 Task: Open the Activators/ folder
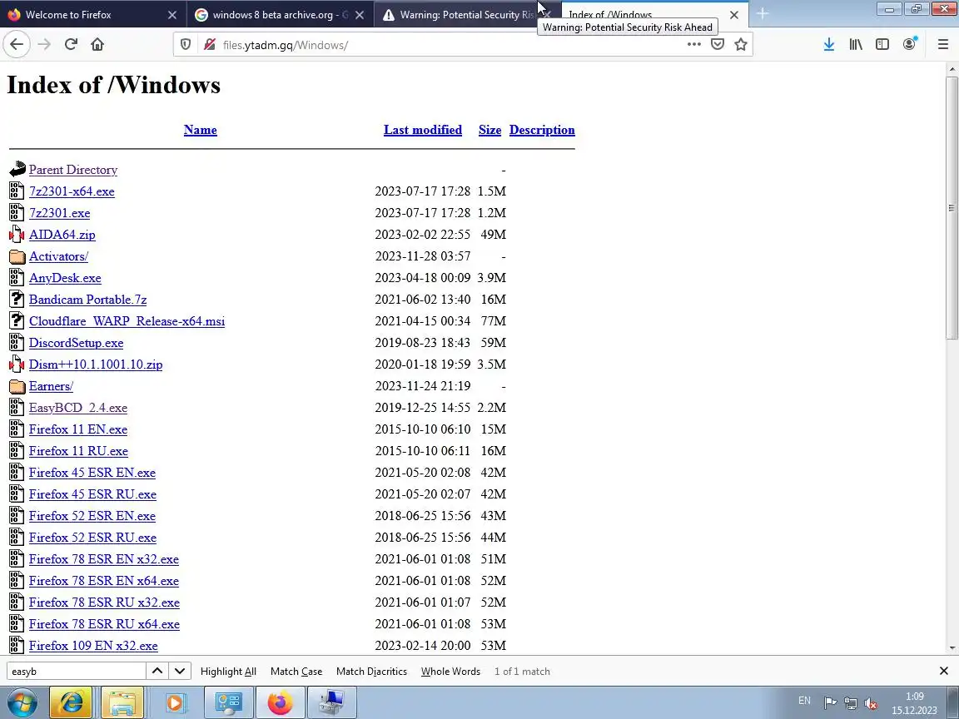click(58, 256)
